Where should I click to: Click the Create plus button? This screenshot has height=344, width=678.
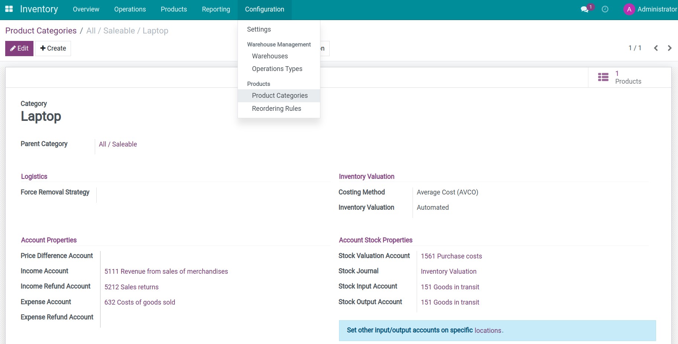tap(53, 48)
